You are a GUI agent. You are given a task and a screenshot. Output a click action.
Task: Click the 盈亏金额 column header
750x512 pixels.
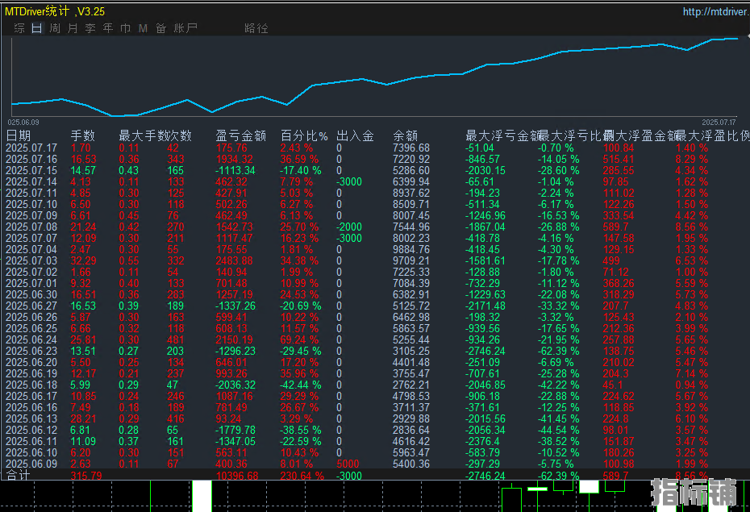coord(240,135)
